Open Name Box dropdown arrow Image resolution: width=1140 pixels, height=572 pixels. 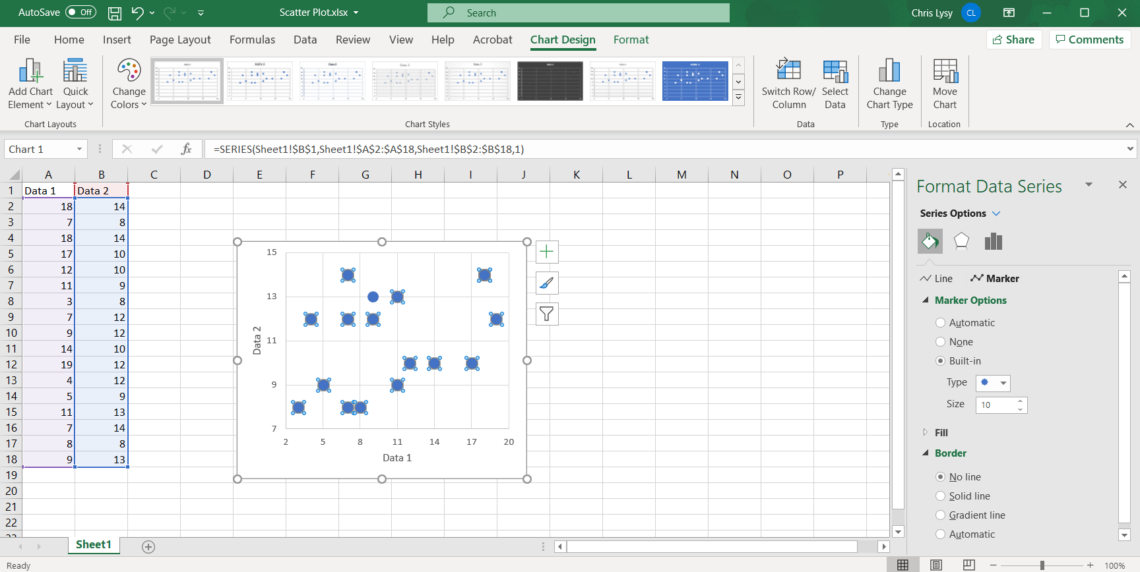coord(79,149)
